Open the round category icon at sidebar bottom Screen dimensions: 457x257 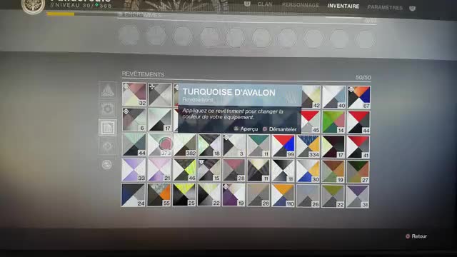pos(107,165)
